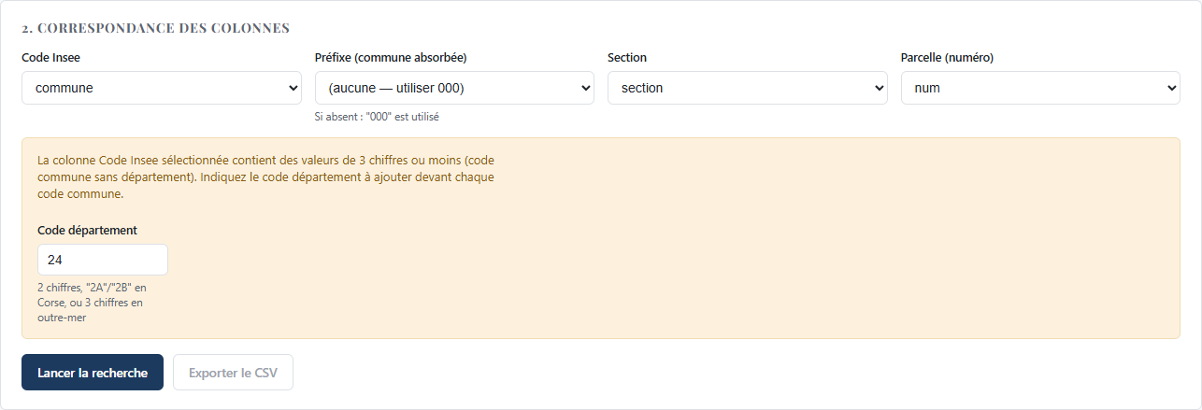The image size is (1202, 410).
Task: Open the Section column dropdown
Action: pyautogui.click(x=748, y=88)
